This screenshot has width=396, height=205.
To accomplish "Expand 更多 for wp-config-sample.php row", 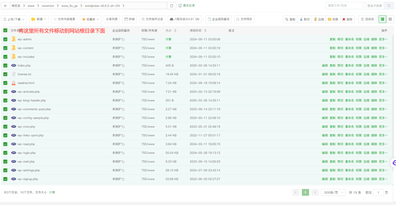I will click(383, 118).
